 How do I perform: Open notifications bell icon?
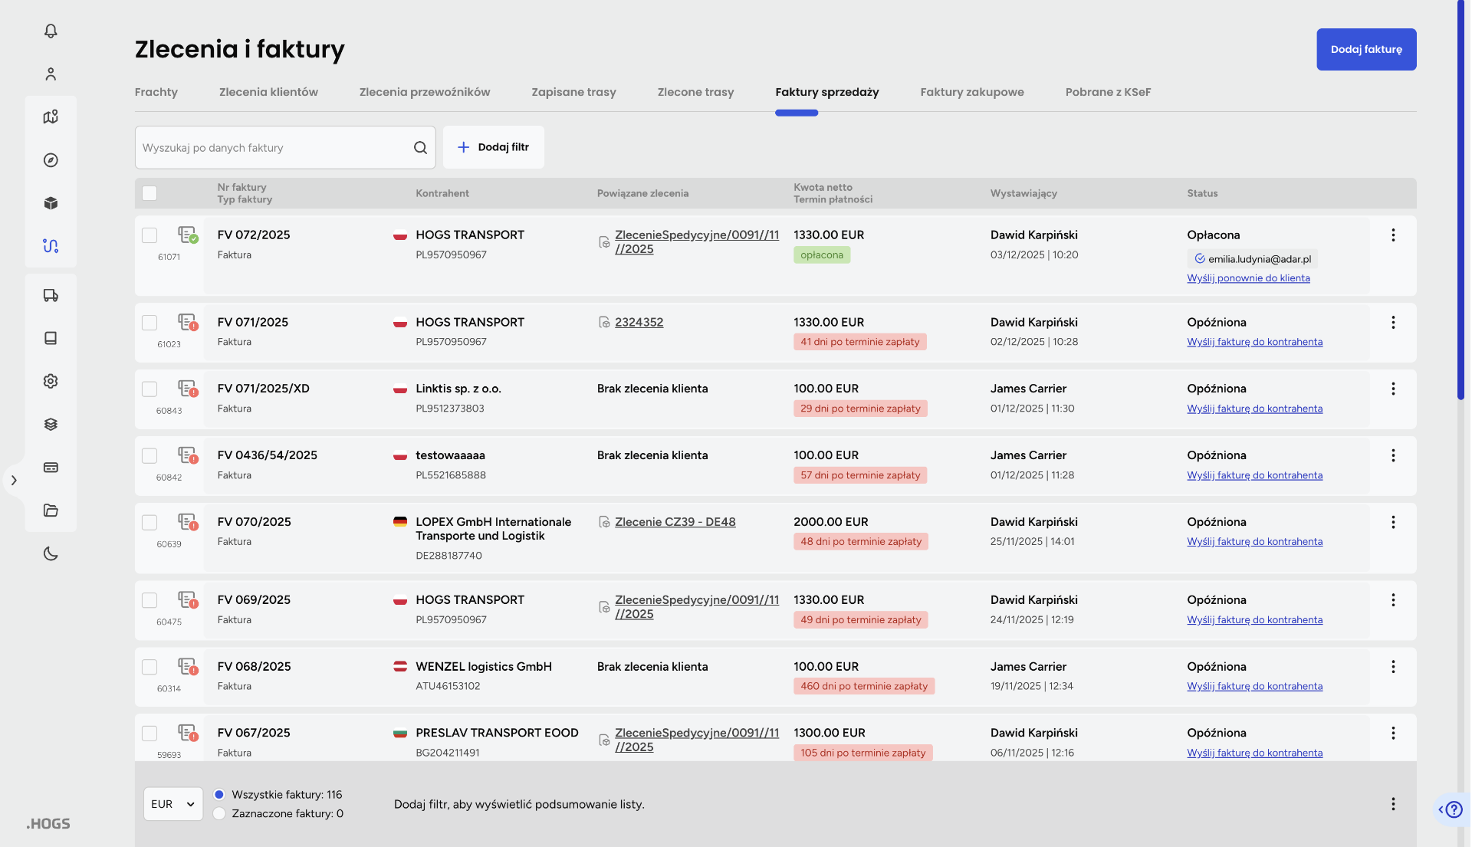pyautogui.click(x=51, y=31)
